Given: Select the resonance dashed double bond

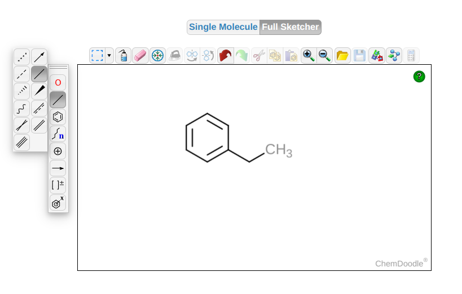Looking at the screenshot, I should point(39,108).
